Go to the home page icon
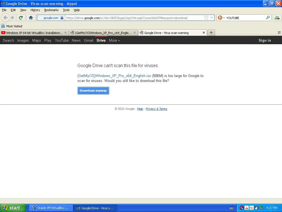Image resolution: width=282 pixels, height=212 pixels. click(x=31, y=18)
